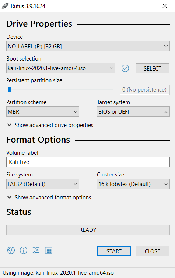Open the Cluster size dropdown
175x278 pixels.
133,184
